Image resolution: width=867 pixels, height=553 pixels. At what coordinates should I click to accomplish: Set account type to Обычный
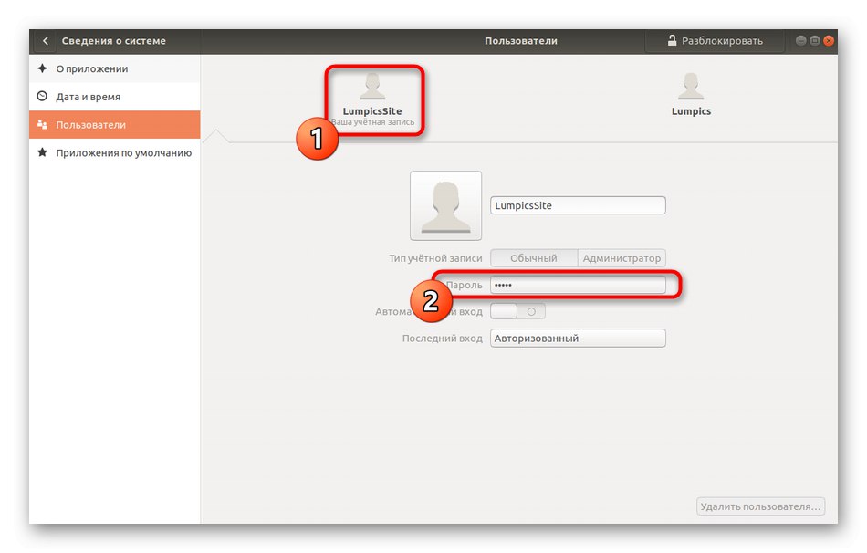click(534, 258)
